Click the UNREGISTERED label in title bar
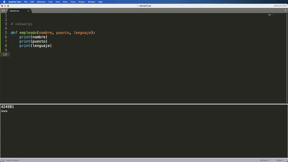 [x=280, y=6]
